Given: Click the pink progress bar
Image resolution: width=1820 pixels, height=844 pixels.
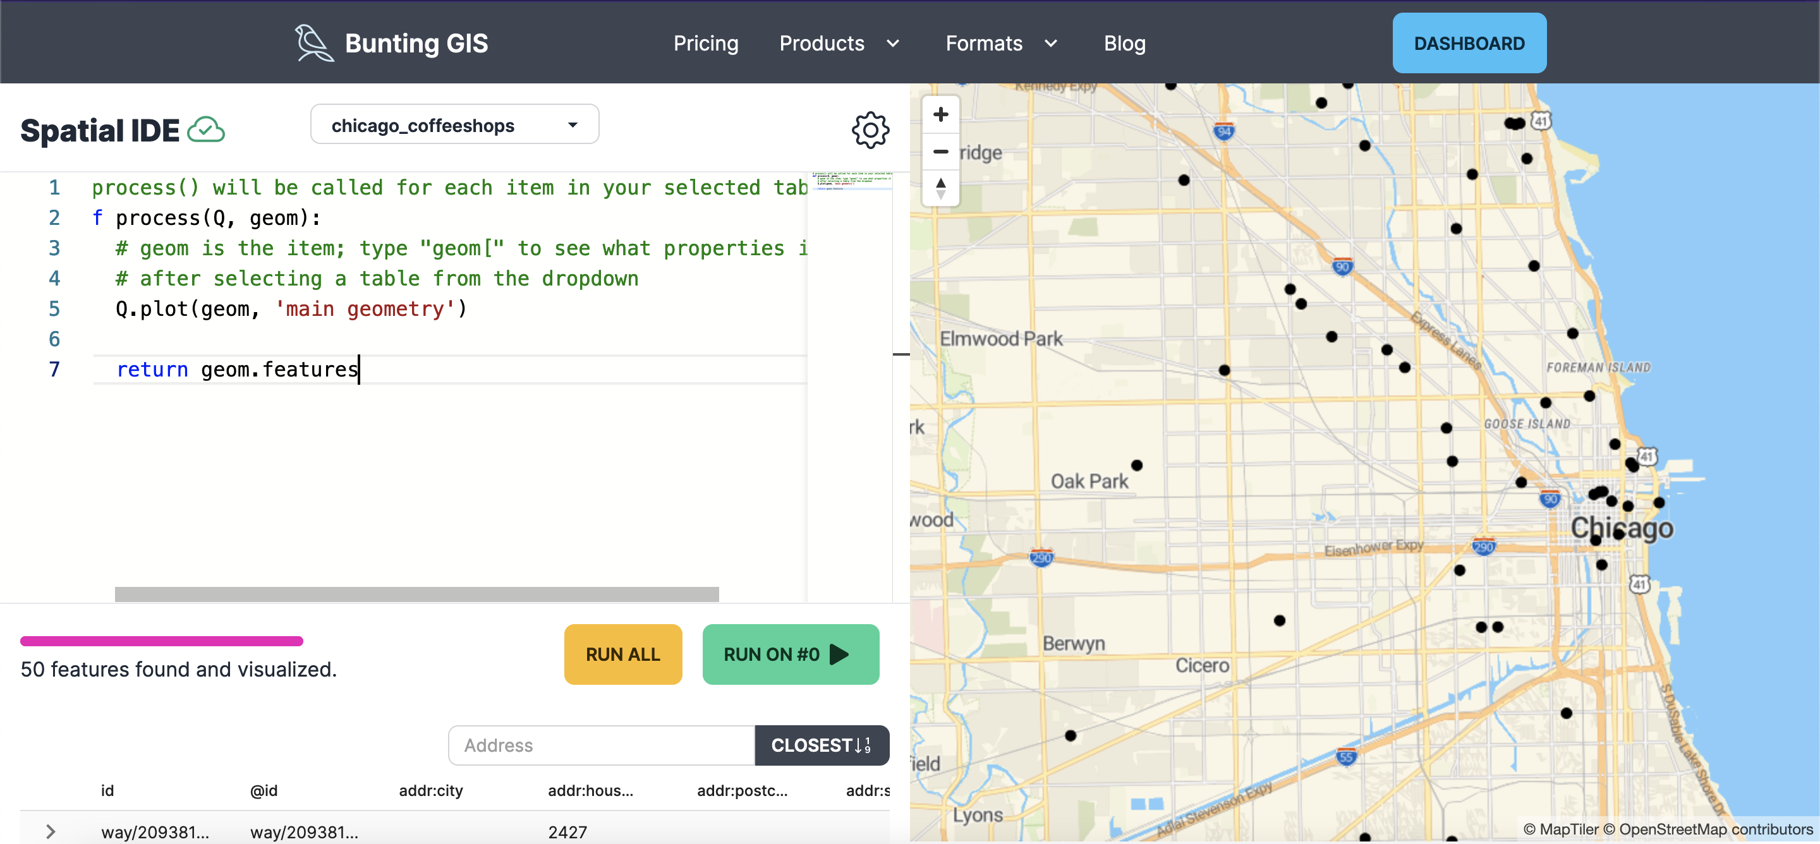Looking at the screenshot, I should point(161,641).
